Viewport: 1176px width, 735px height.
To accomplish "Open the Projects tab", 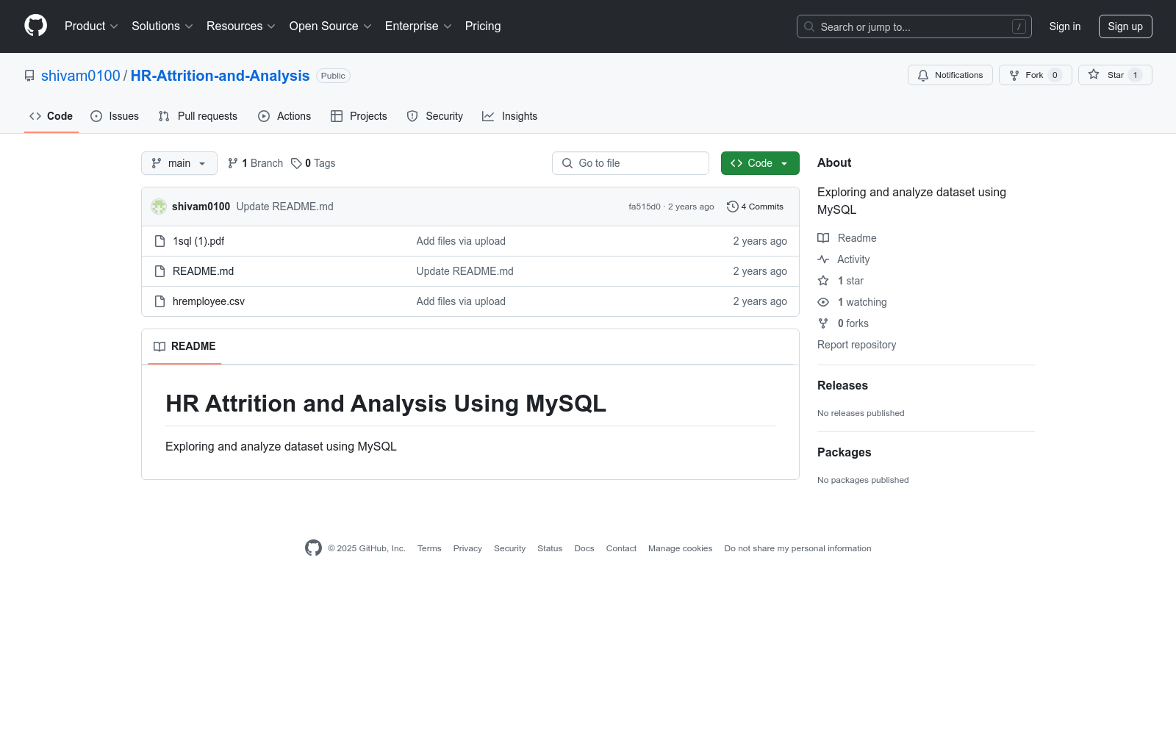I will [x=359, y=116].
